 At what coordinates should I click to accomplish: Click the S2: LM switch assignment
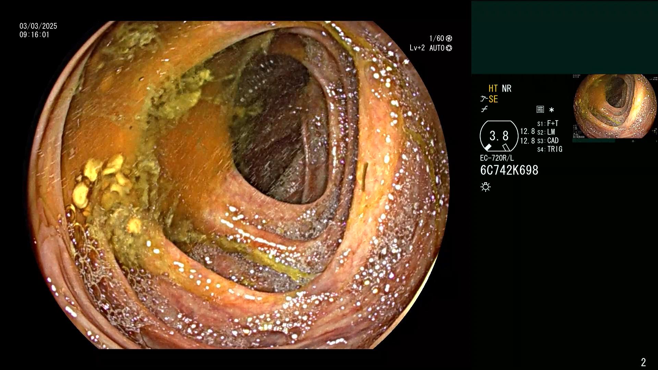pyautogui.click(x=546, y=132)
